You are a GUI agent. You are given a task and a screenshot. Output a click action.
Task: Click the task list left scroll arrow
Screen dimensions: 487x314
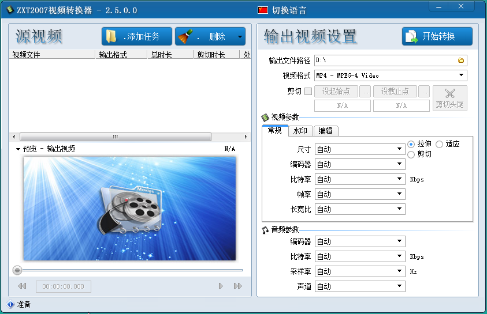pyautogui.click(x=14, y=137)
